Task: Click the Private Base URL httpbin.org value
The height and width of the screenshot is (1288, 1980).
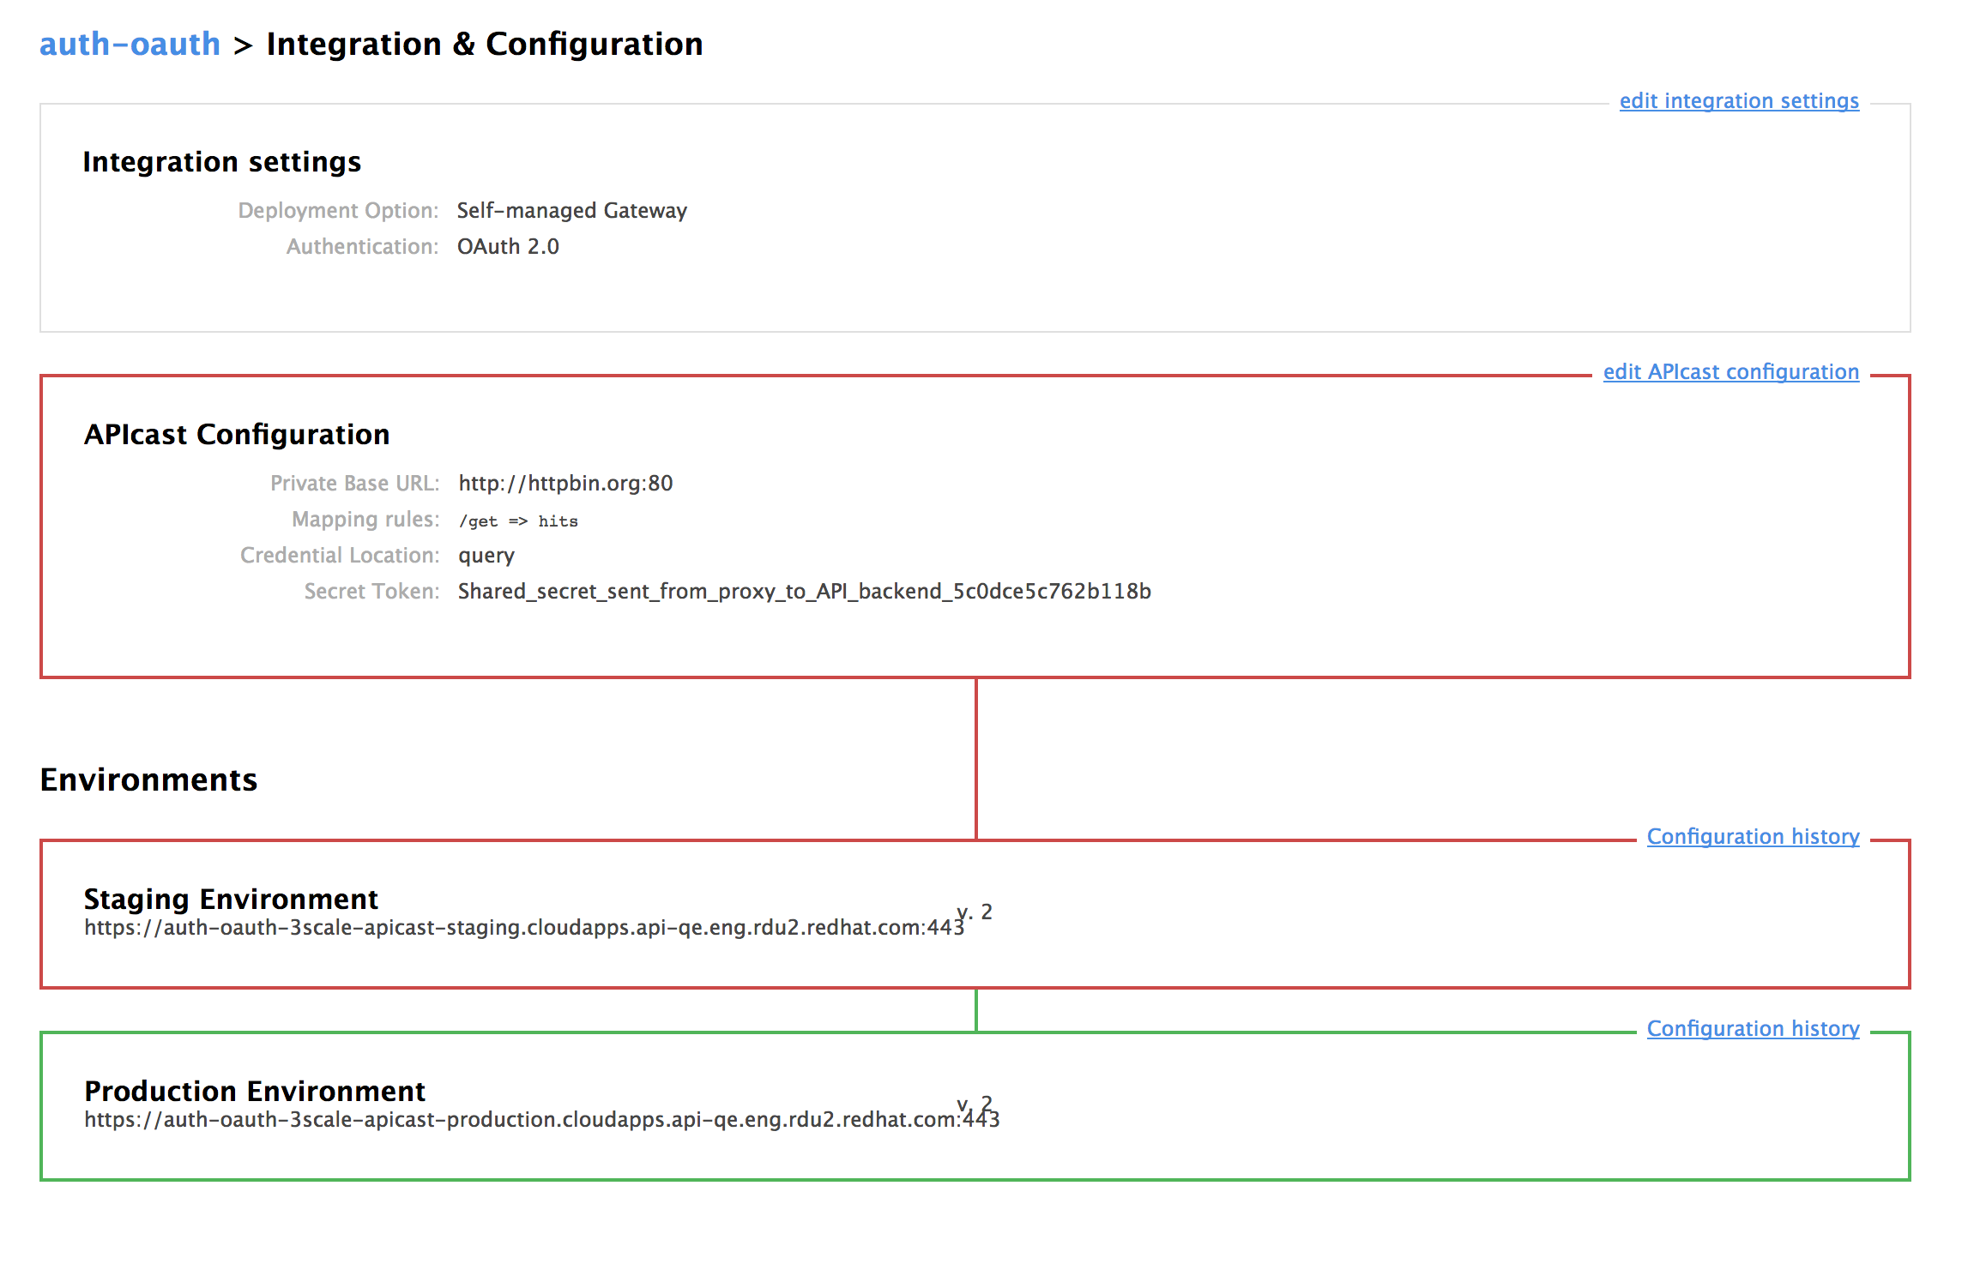Action: pos(565,484)
